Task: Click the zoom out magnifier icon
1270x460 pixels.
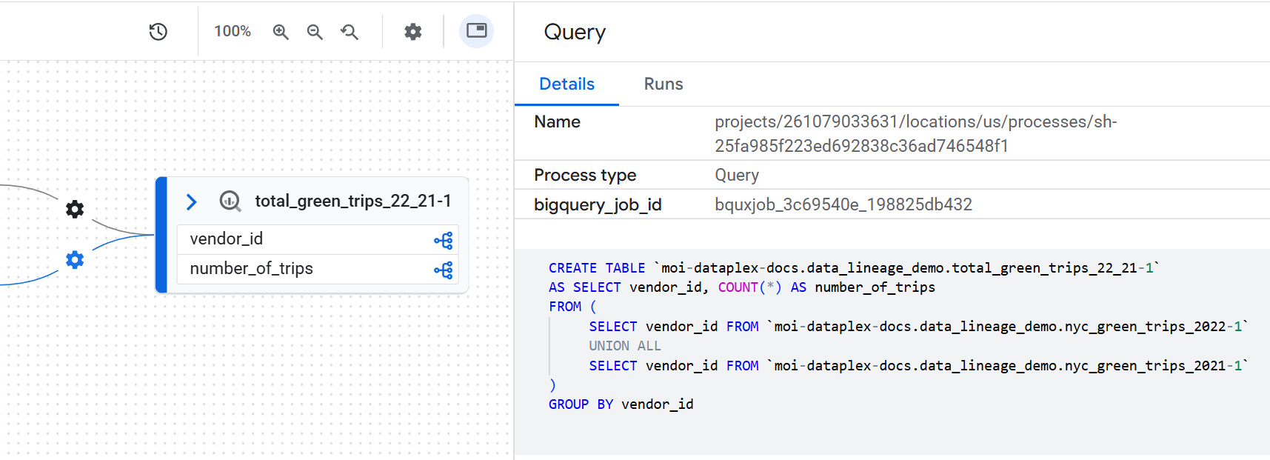Action: point(315,32)
